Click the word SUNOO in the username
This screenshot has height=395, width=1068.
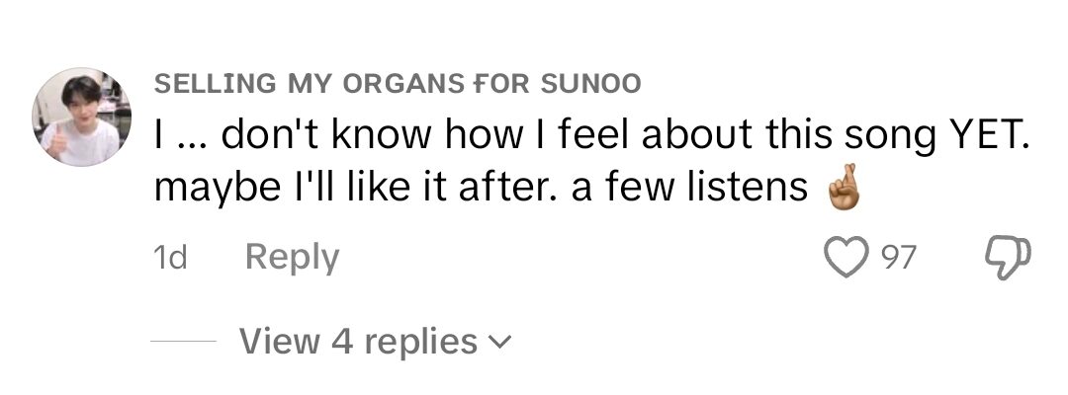[x=591, y=84]
